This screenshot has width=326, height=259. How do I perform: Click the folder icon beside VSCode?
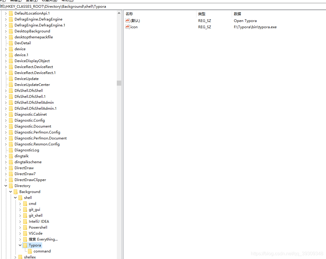point(25,233)
